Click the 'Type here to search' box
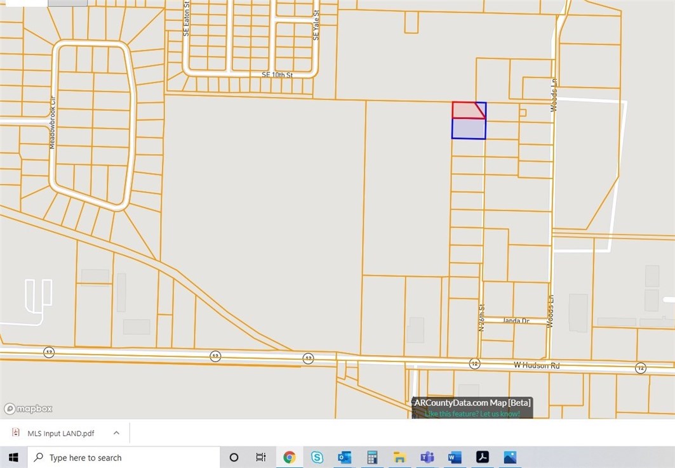Viewport: 675px width, 468px height. tap(124, 457)
